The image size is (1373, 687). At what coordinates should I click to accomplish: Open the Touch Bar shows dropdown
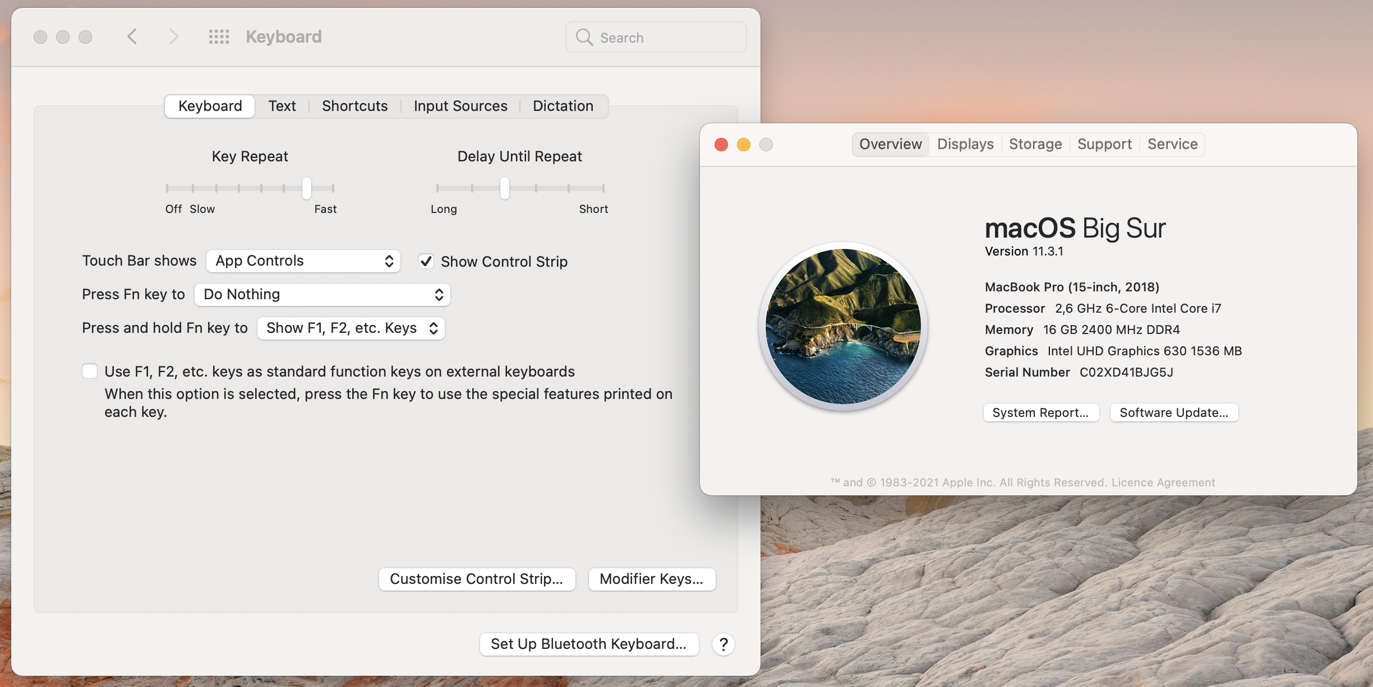(303, 261)
